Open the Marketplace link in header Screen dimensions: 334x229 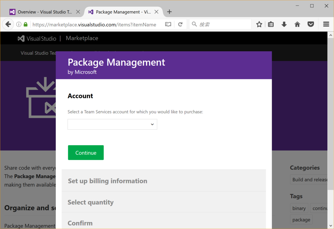[82, 38]
